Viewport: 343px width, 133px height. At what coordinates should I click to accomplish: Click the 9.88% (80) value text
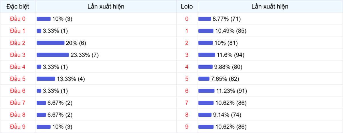click(228, 67)
